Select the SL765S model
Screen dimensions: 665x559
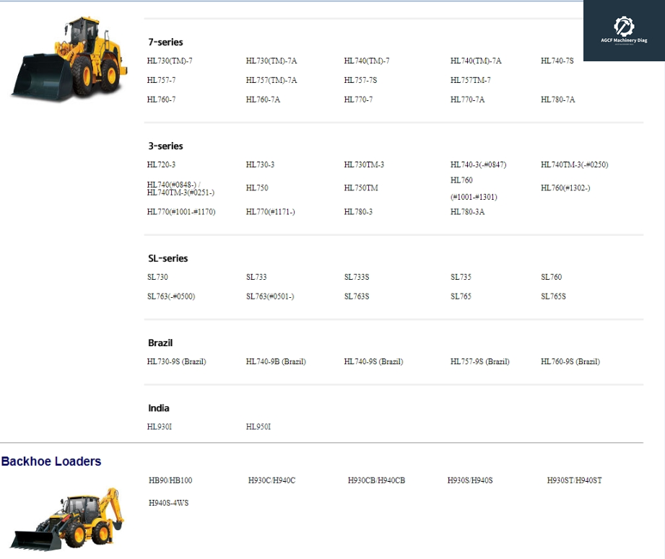[554, 296]
